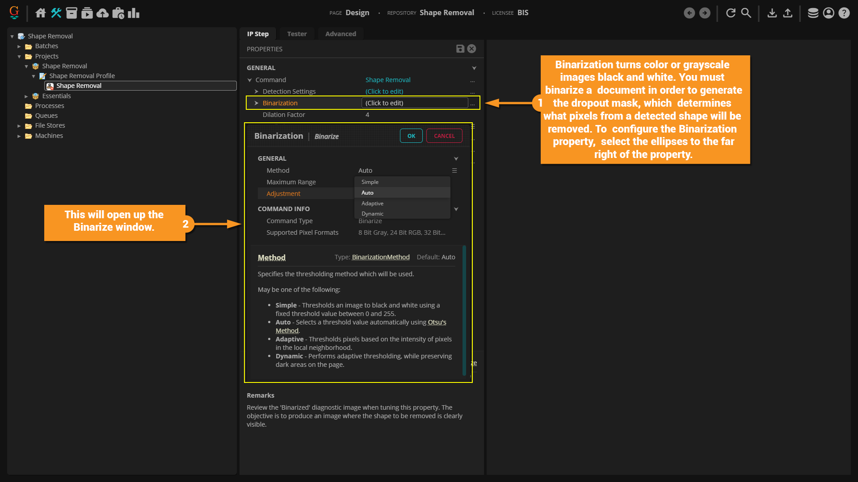Screen dimensions: 858x482
Task: Click the refresh icon in top bar
Action: pos(731,13)
